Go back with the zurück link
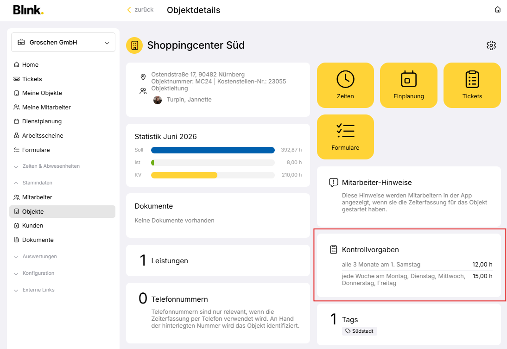 [x=140, y=10]
